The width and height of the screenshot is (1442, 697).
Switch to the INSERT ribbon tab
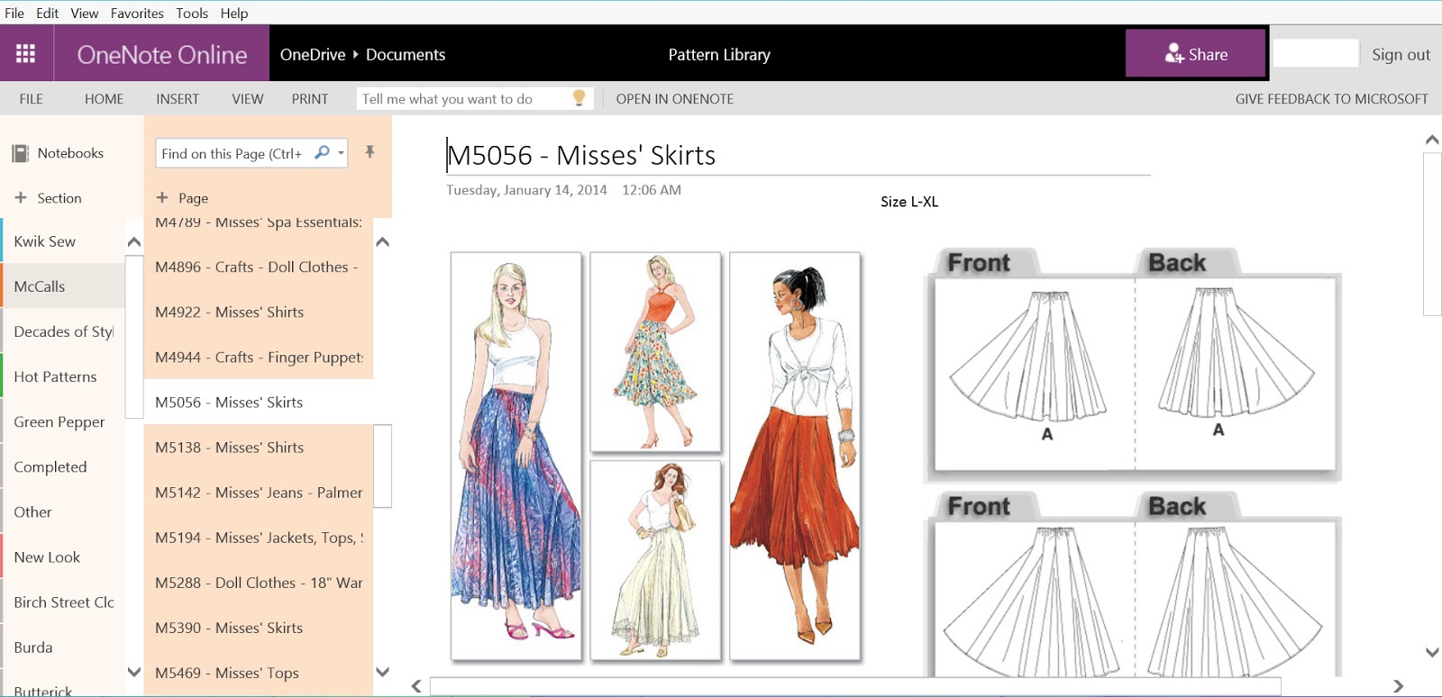pyautogui.click(x=178, y=99)
